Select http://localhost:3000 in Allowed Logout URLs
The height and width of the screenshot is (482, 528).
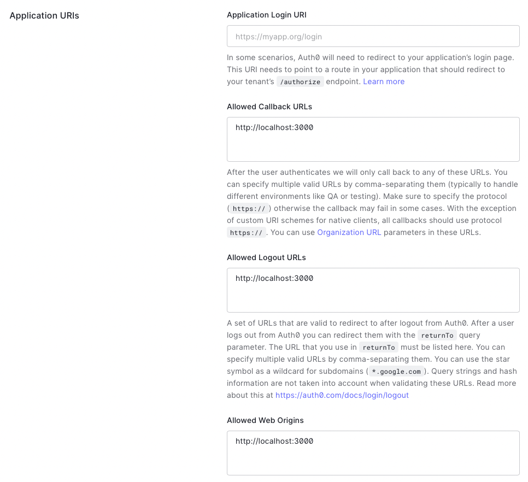(274, 278)
